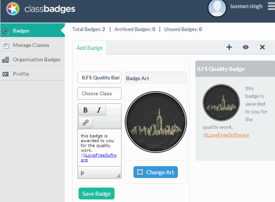Click the Change Art button
Screen dimensions: 275x202
point(155,172)
